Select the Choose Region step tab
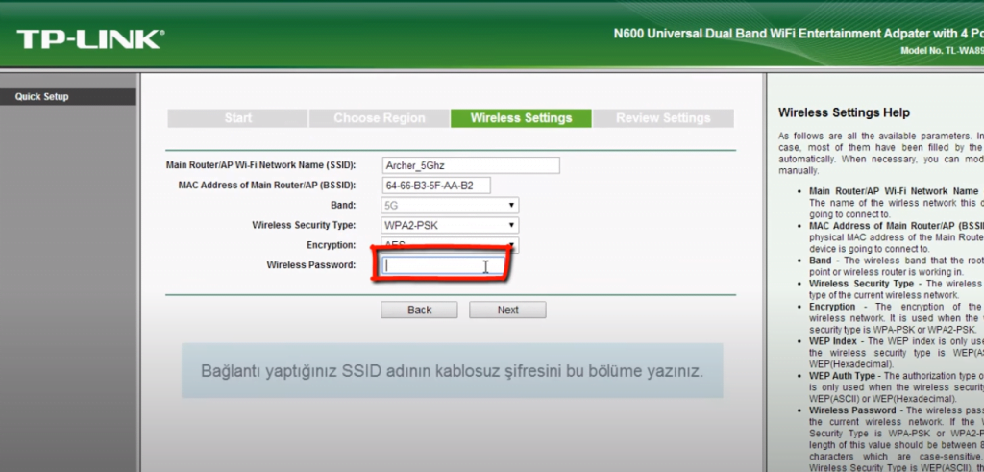The image size is (984, 472). tap(379, 118)
